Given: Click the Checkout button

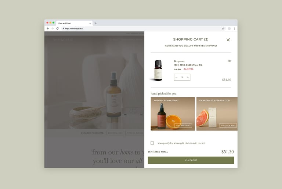Looking at the screenshot, I should [191, 160].
